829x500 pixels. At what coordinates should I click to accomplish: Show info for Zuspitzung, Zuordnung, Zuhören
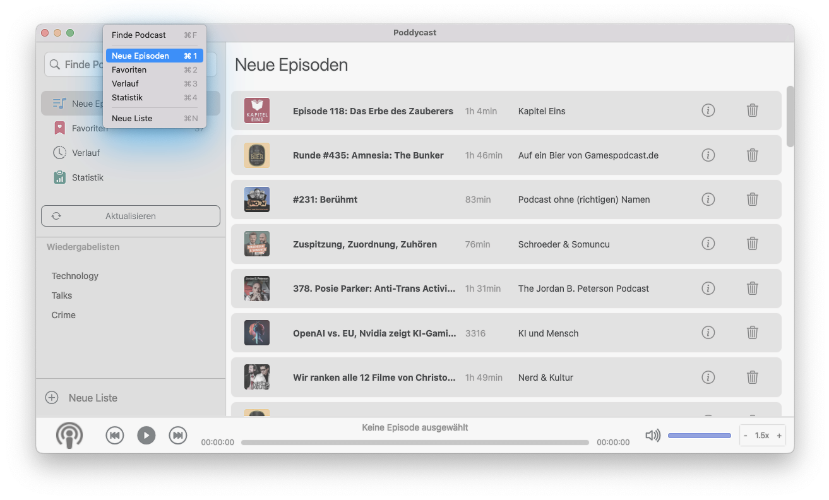[x=708, y=243]
